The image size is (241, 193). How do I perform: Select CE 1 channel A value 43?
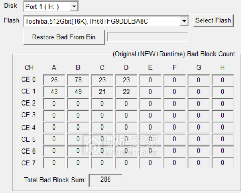54,92
